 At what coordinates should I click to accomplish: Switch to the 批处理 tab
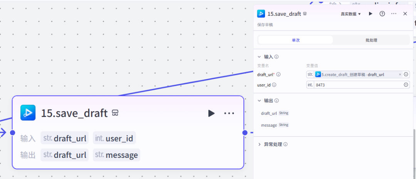(x=371, y=40)
